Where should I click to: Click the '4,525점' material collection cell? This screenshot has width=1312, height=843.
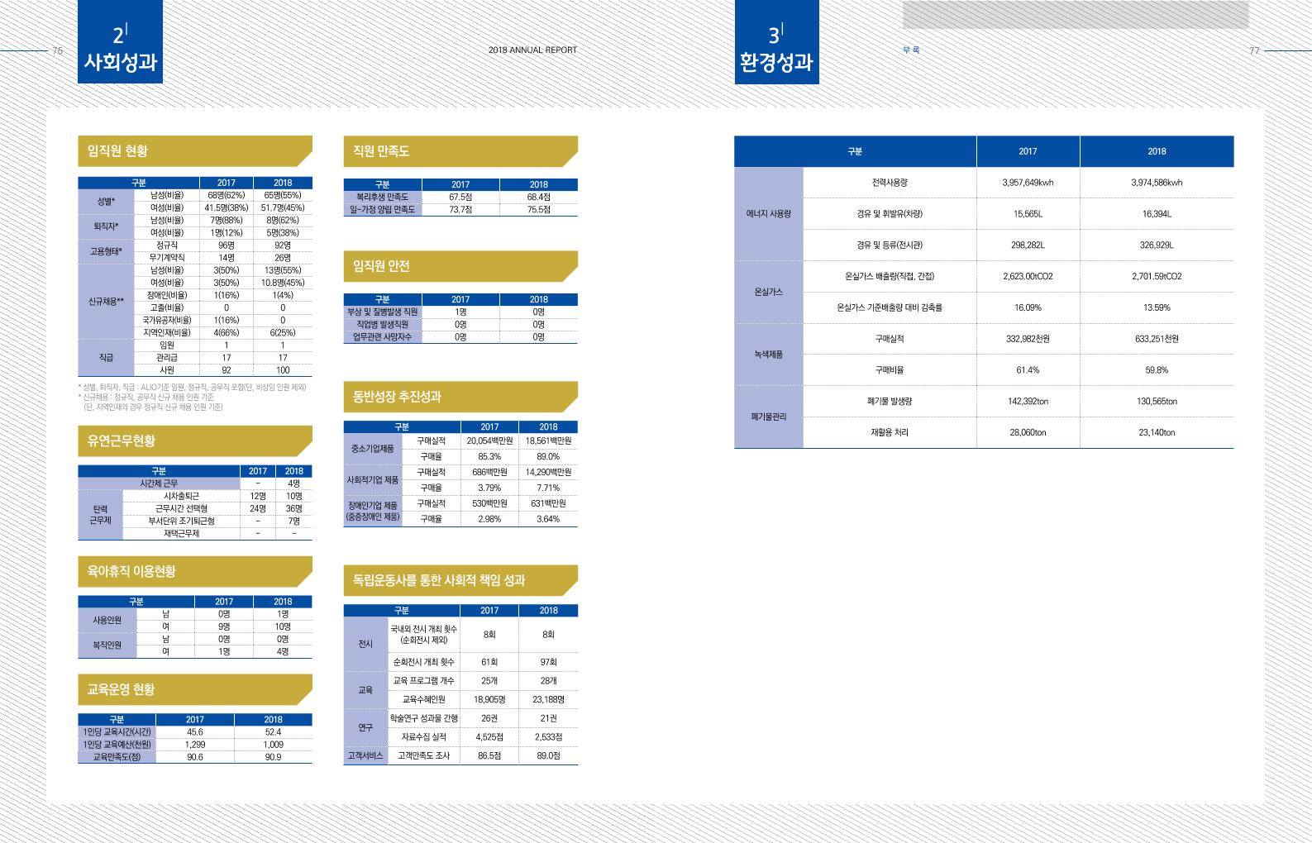coord(489,736)
